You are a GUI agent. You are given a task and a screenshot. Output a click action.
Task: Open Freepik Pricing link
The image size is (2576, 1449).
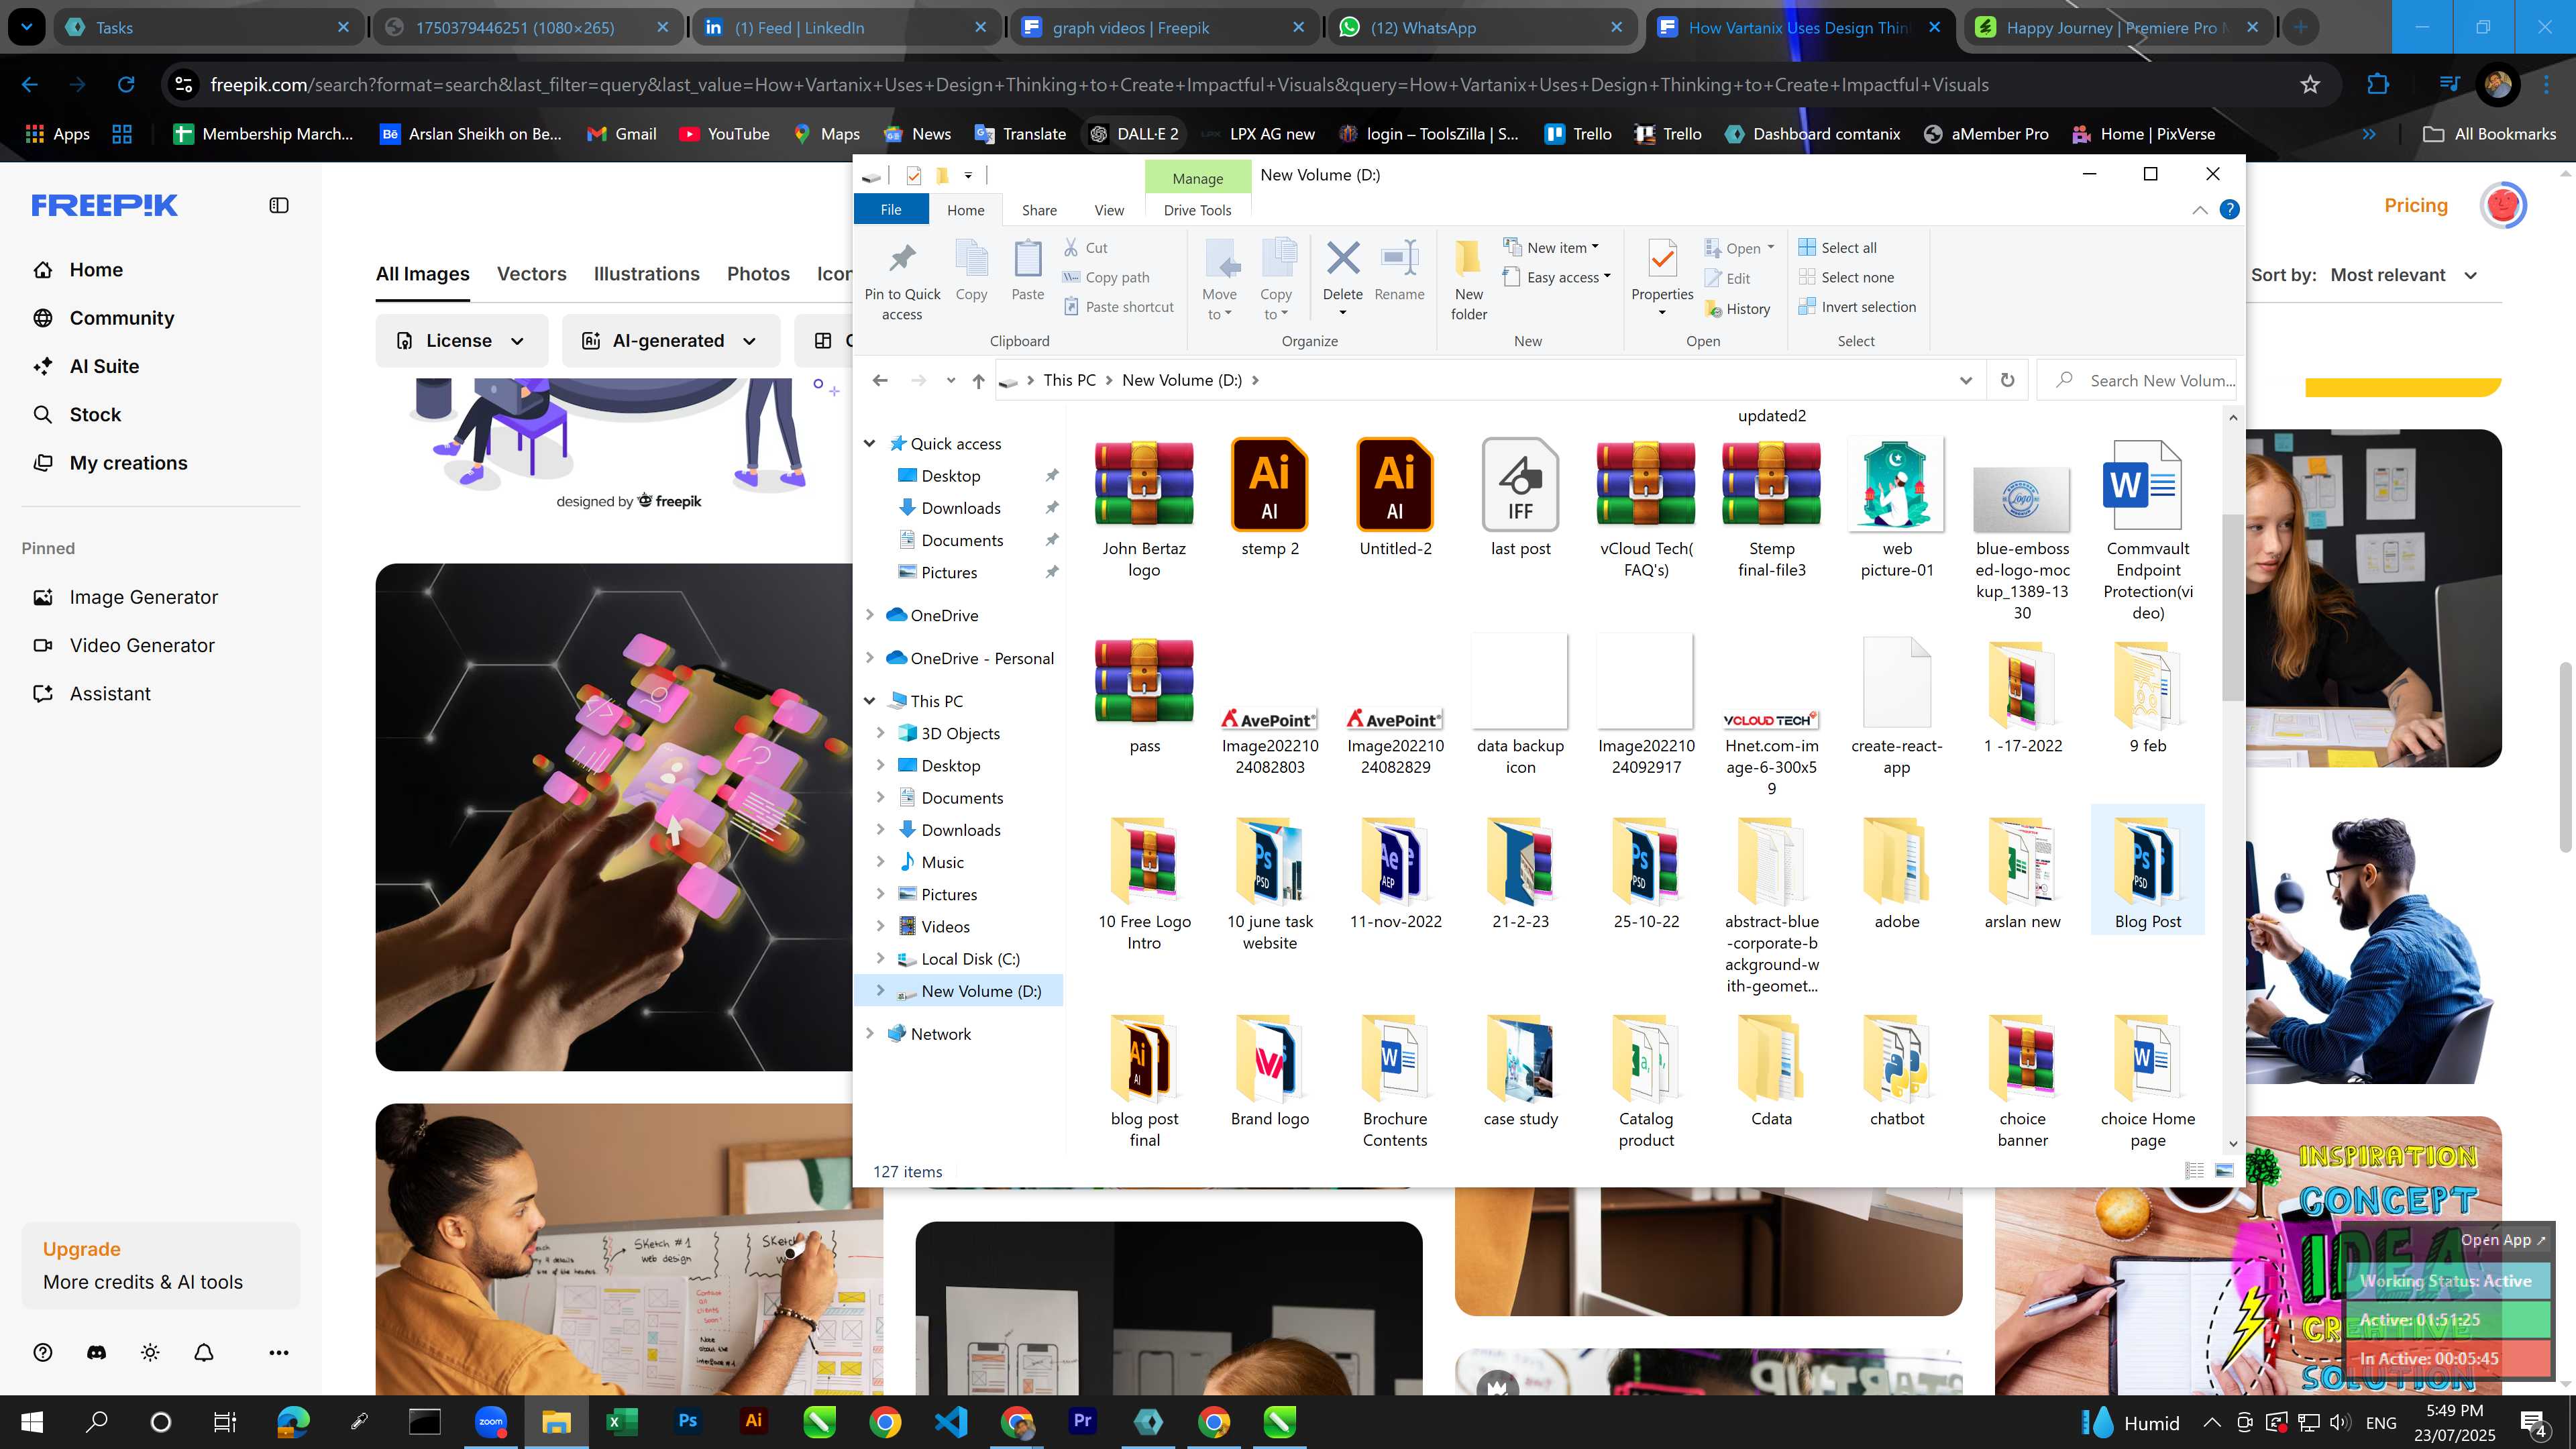[2416, 205]
